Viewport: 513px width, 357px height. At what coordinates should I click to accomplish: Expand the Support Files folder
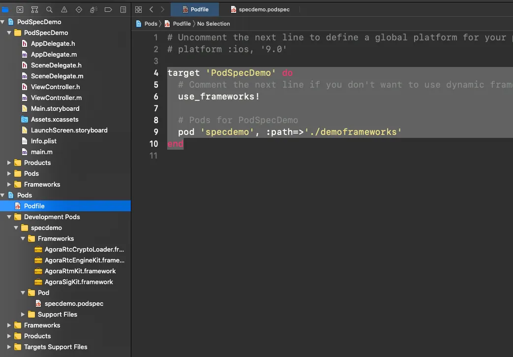(23, 314)
